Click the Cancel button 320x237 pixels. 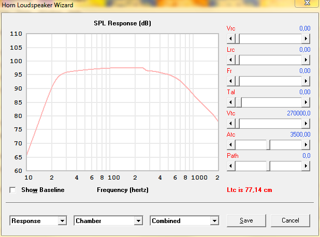pyautogui.click(x=290, y=220)
